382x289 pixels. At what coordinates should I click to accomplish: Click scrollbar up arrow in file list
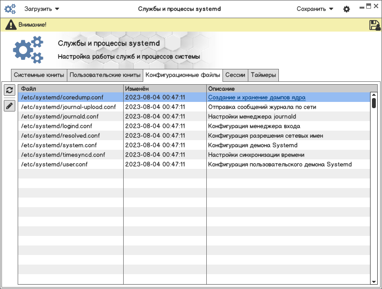[374, 95]
